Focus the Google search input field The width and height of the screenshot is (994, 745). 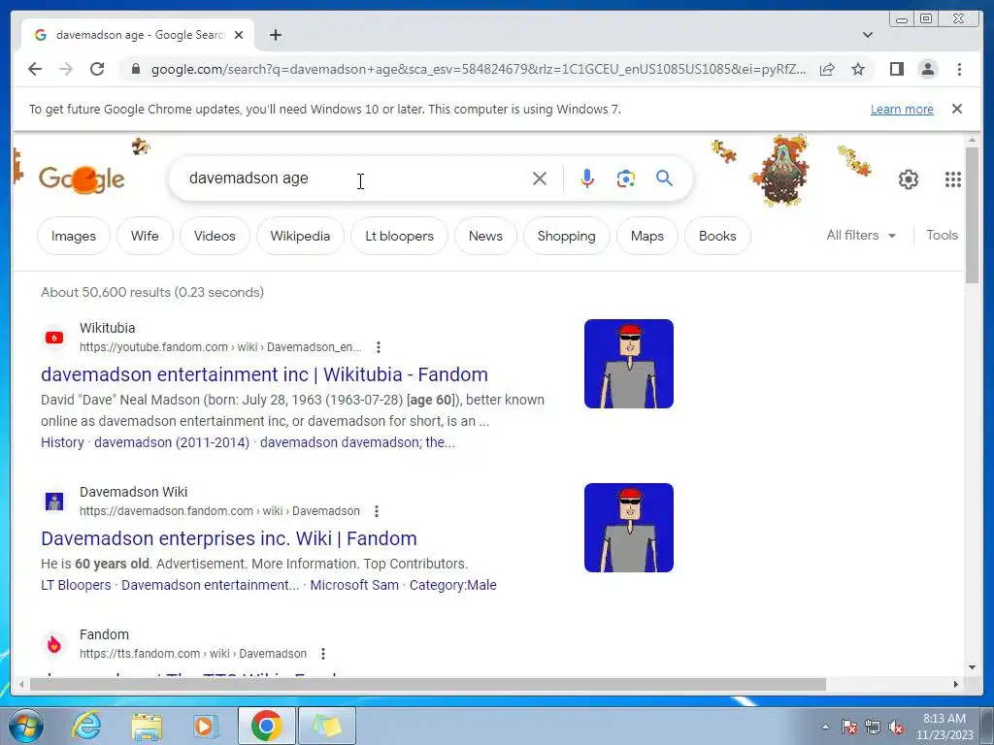355,178
